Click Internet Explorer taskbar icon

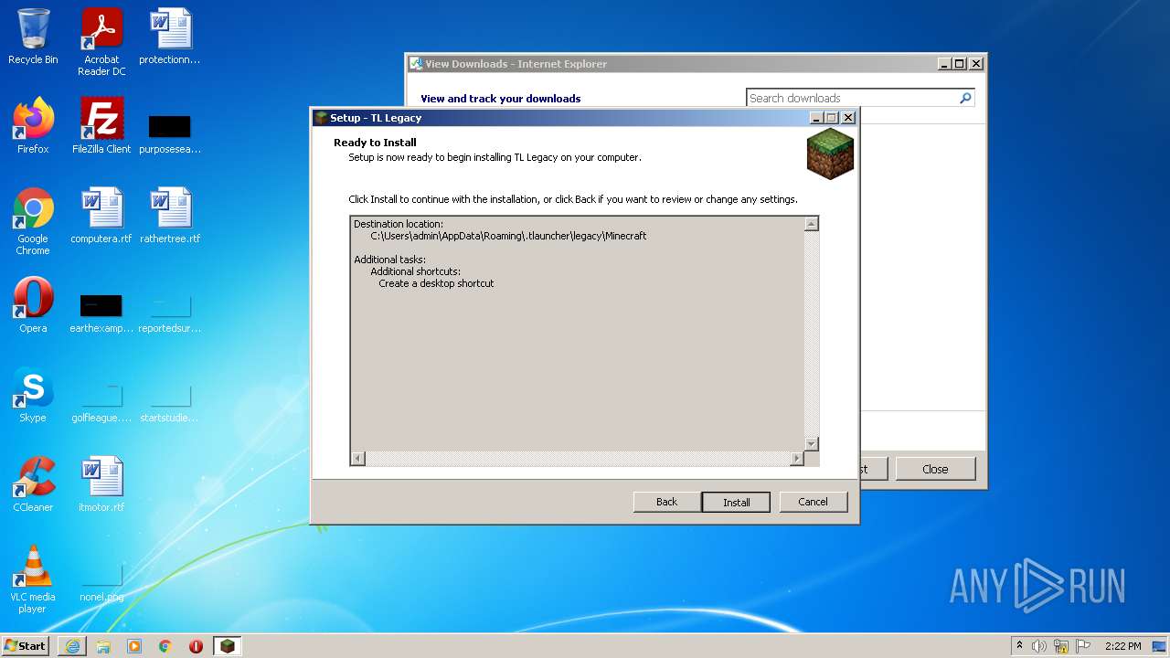pyautogui.click(x=72, y=646)
